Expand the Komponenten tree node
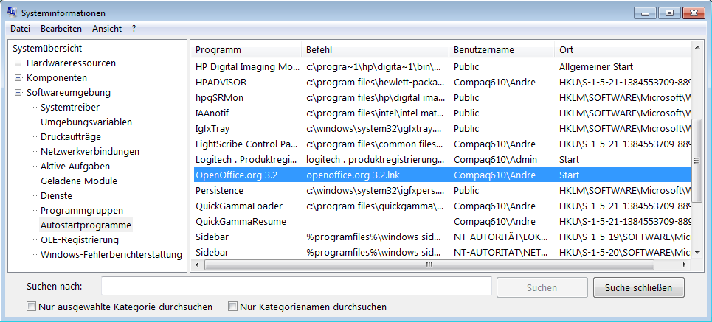Screen dimensions: 712x322 pyautogui.click(x=18, y=78)
